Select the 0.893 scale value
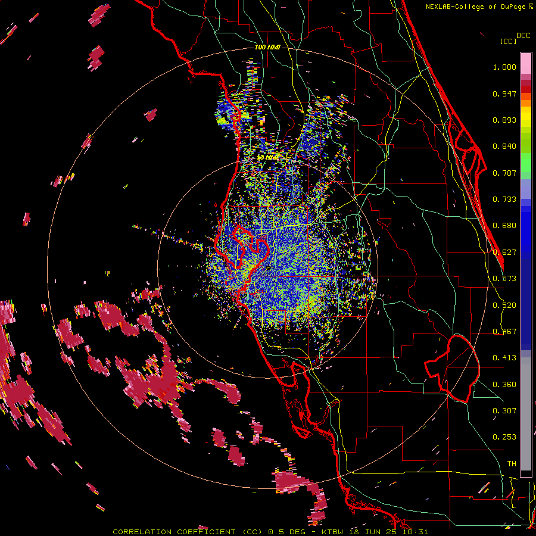 [504, 120]
